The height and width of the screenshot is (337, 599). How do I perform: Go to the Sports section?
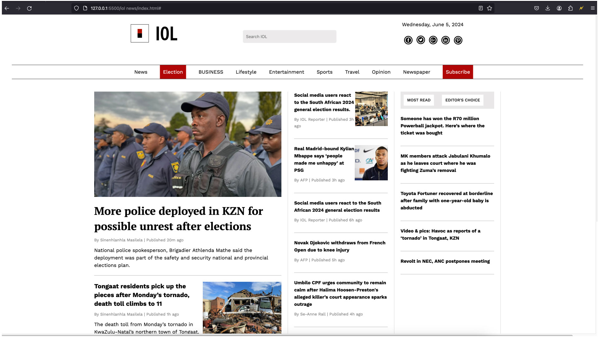point(324,72)
